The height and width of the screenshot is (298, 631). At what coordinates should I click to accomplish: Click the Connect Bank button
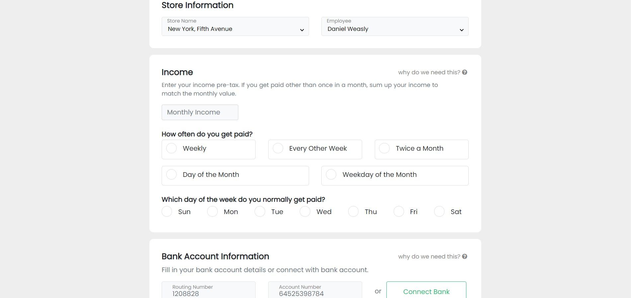click(426, 291)
